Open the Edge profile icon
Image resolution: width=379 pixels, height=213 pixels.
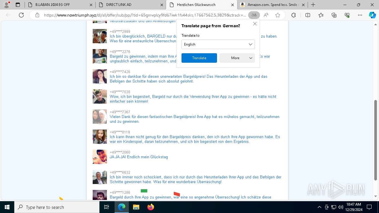click(x=7, y=5)
